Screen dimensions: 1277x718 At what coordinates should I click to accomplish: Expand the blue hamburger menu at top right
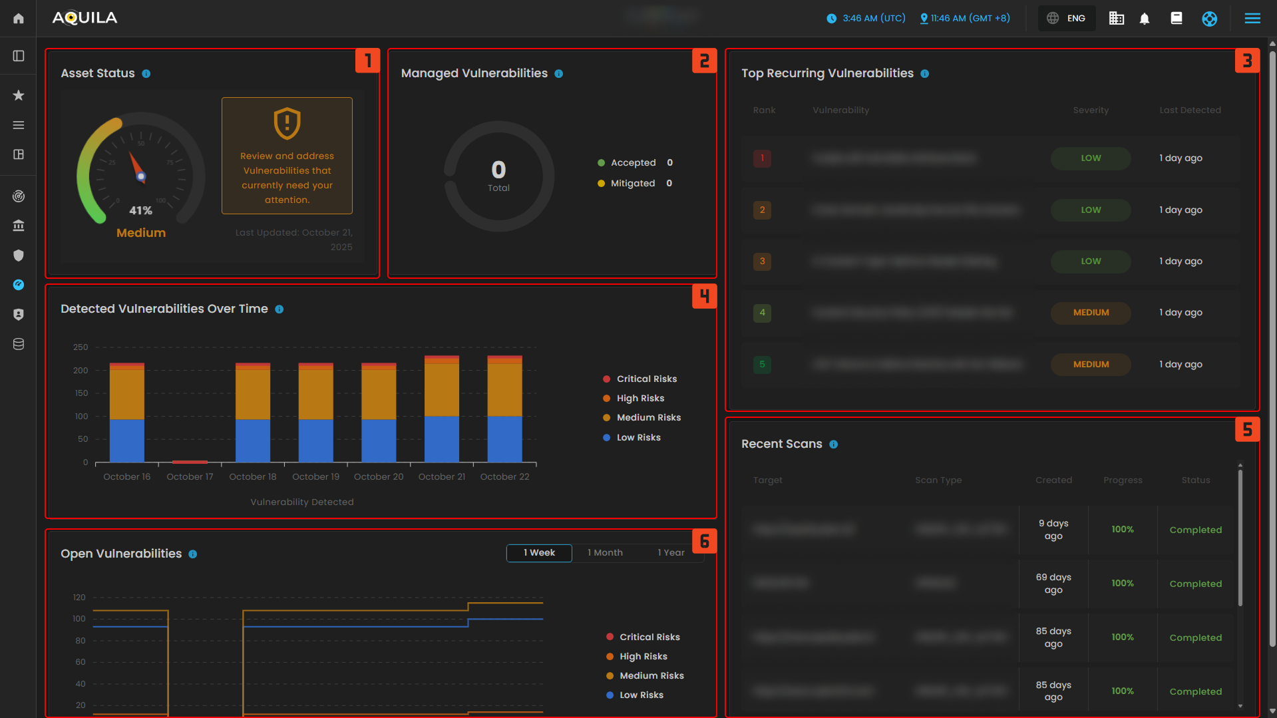tap(1252, 19)
